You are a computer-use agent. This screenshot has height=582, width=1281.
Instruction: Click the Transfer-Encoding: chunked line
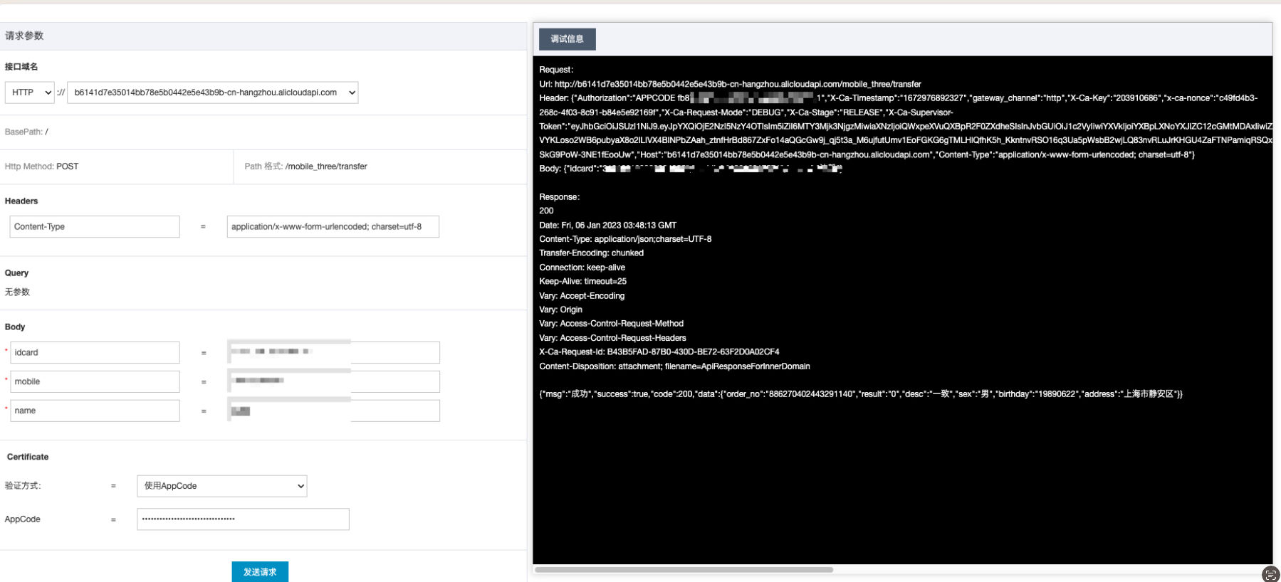pyautogui.click(x=591, y=253)
